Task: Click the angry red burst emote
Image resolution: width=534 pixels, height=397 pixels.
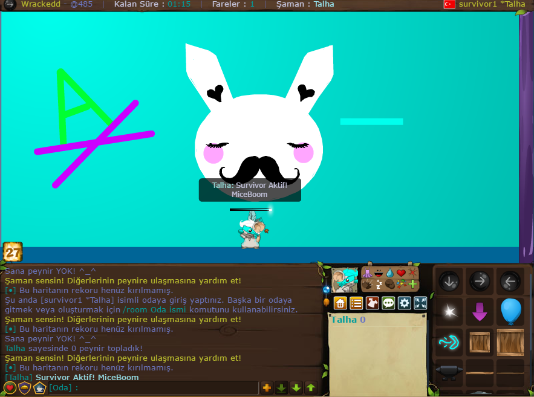Action: point(412,273)
